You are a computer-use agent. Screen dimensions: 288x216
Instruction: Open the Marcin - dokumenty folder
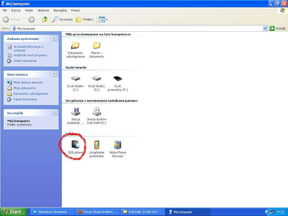pos(96,46)
